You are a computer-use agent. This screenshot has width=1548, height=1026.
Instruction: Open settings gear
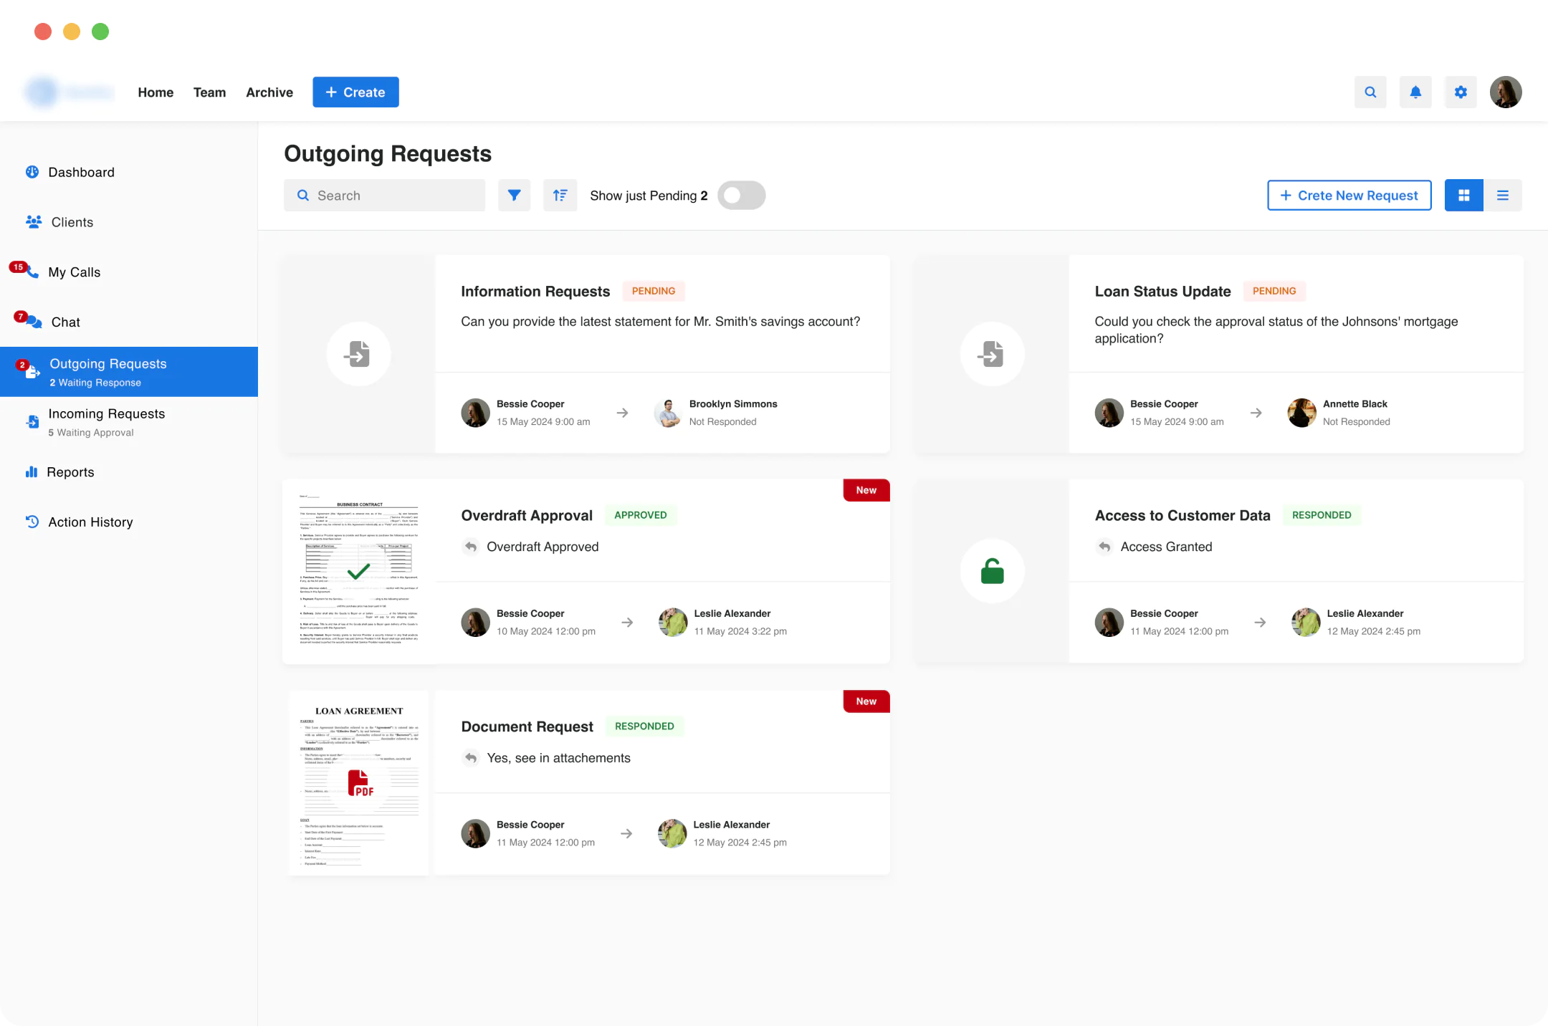point(1461,92)
